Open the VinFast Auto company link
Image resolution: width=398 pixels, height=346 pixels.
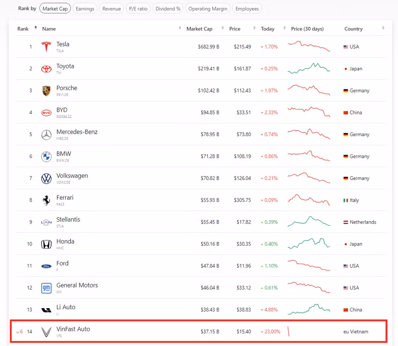(73, 329)
